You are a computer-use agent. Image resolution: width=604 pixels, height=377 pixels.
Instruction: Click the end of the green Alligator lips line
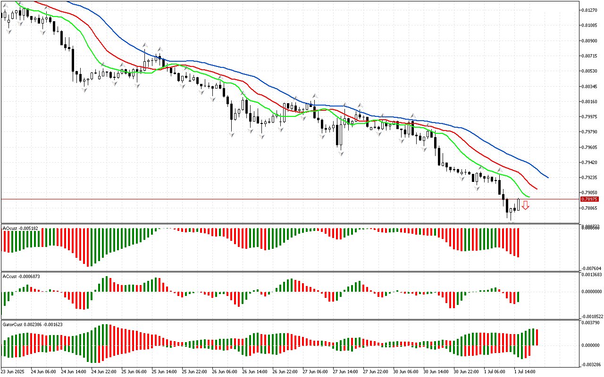tap(529, 197)
